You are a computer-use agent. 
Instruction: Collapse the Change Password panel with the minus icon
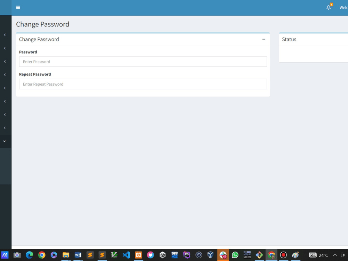pos(264,39)
